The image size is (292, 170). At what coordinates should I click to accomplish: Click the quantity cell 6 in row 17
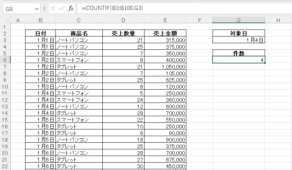123,133
